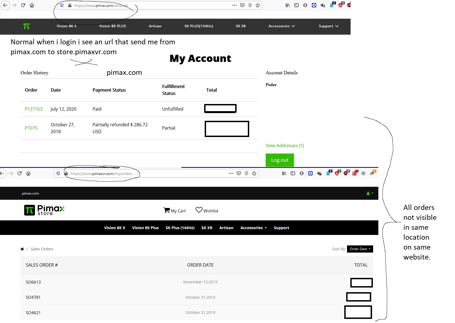455x323 pixels.
Task: Open order P1075 link
Action: click(x=31, y=128)
